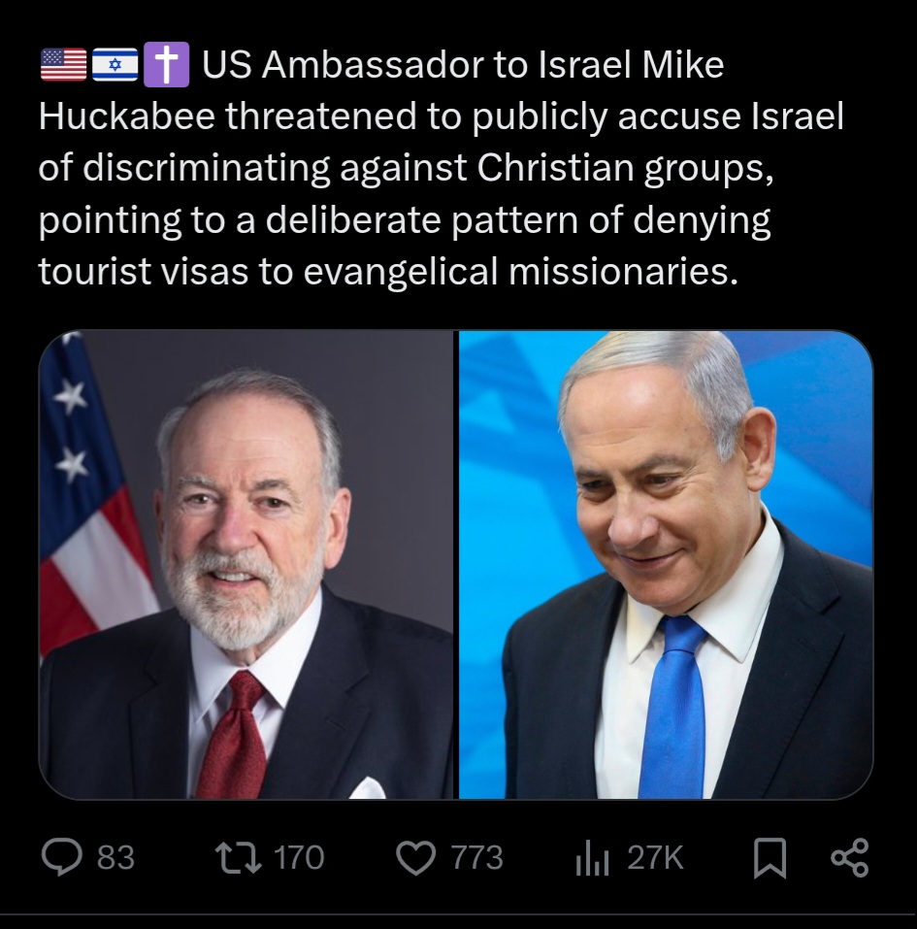Click the 27K views count
Viewport: 917px width, 929px height.
(x=655, y=857)
